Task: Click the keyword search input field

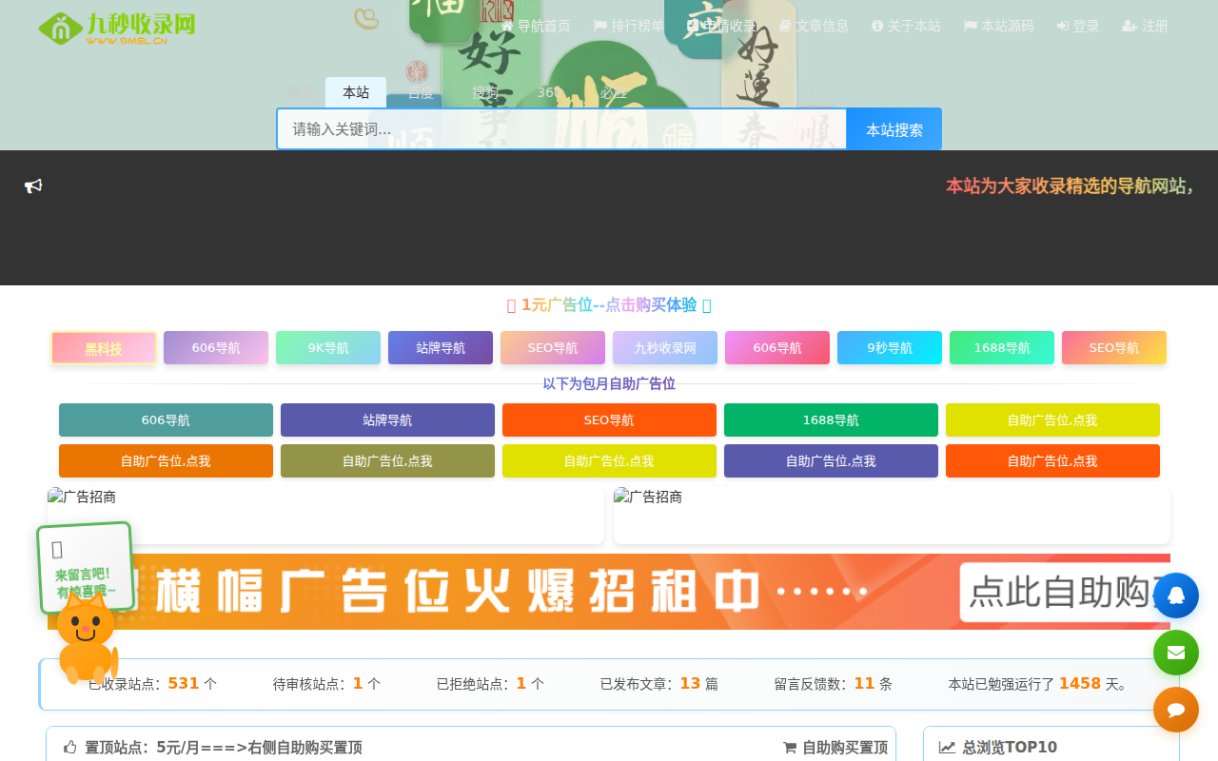Action: (561, 128)
